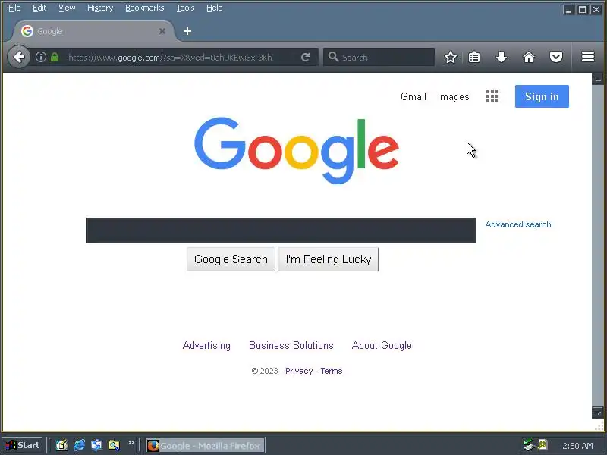
Task: Open the Terms link
Action: tap(332, 371)
